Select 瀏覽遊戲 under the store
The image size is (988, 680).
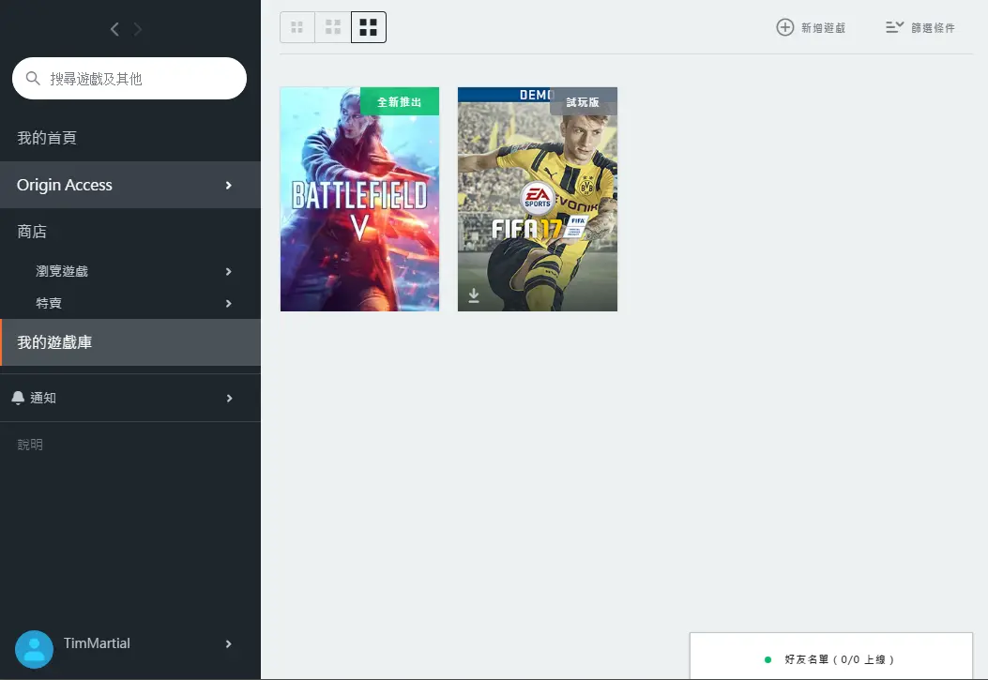click(130, 271)
